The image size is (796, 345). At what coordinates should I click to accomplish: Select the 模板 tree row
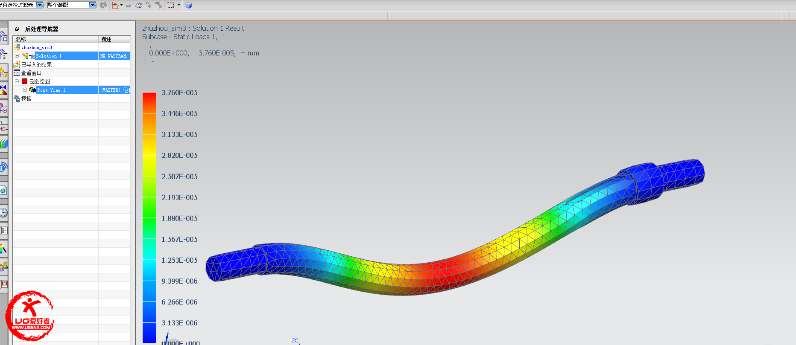point(72,99)
